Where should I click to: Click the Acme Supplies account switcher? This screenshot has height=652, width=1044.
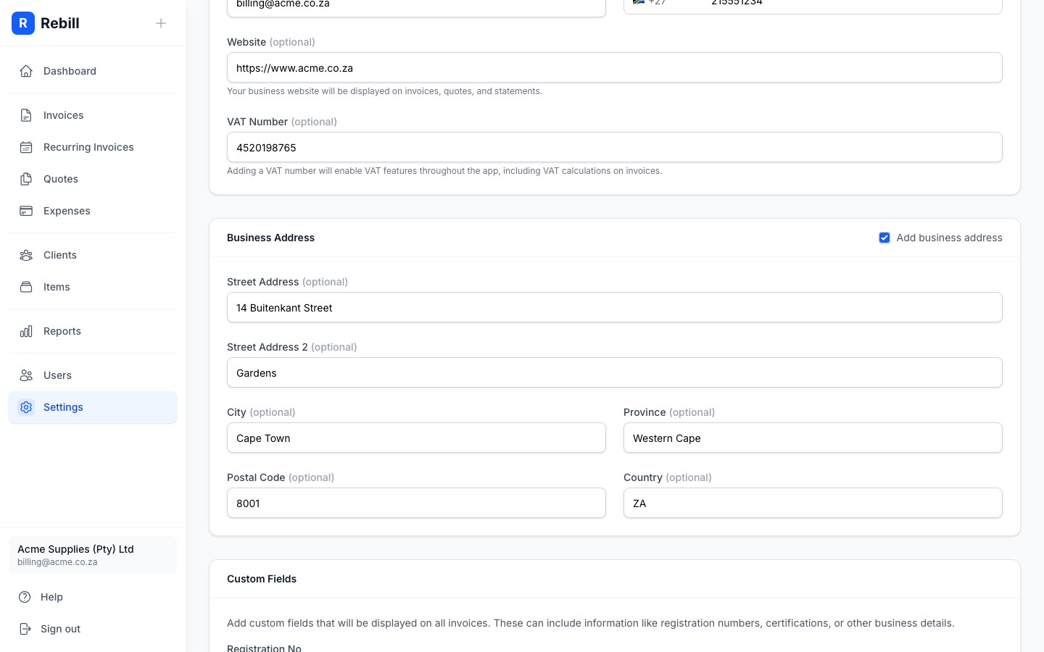point(93,555)
